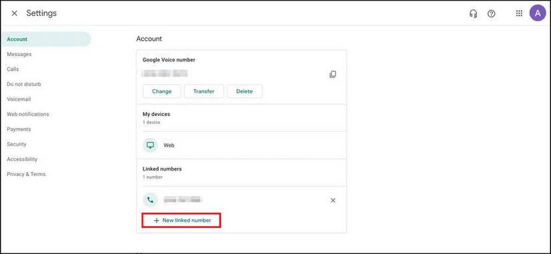Screen dimensions: 551x254
Task: Open the Help question mark icon
Action: coord(492,14)
